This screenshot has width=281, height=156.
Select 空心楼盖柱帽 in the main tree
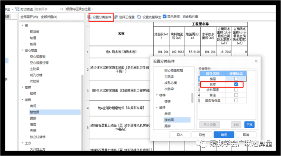pos(39,63)
